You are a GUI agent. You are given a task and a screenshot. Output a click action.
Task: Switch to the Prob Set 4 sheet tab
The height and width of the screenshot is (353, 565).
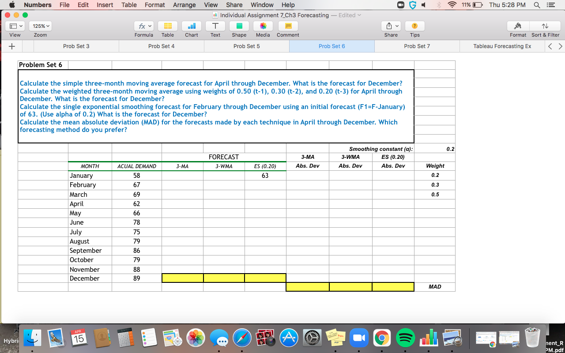161,46
